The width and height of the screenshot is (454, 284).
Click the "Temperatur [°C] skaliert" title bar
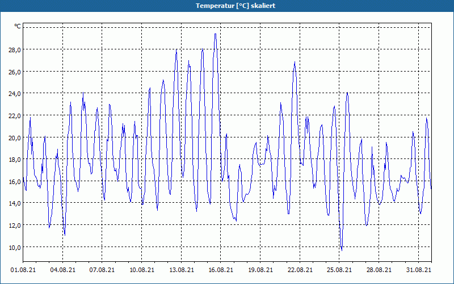[227, 6]
